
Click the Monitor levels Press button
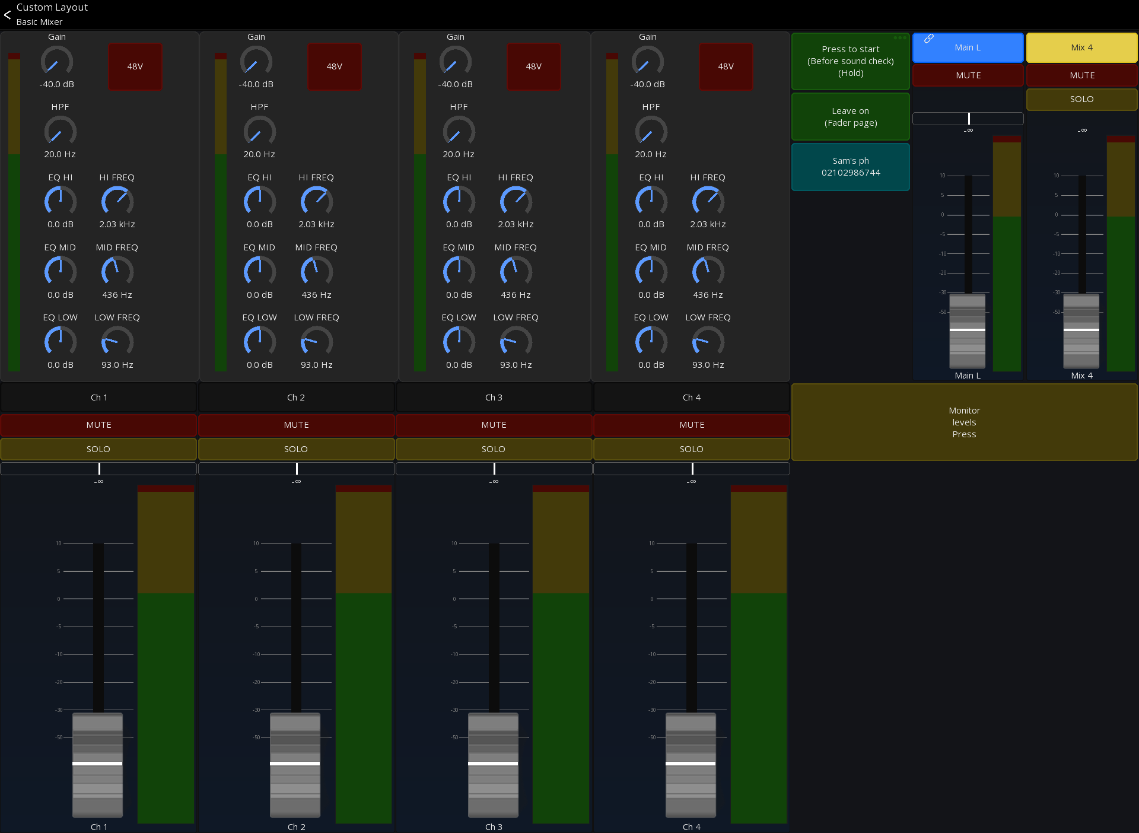tap(965, 422)
